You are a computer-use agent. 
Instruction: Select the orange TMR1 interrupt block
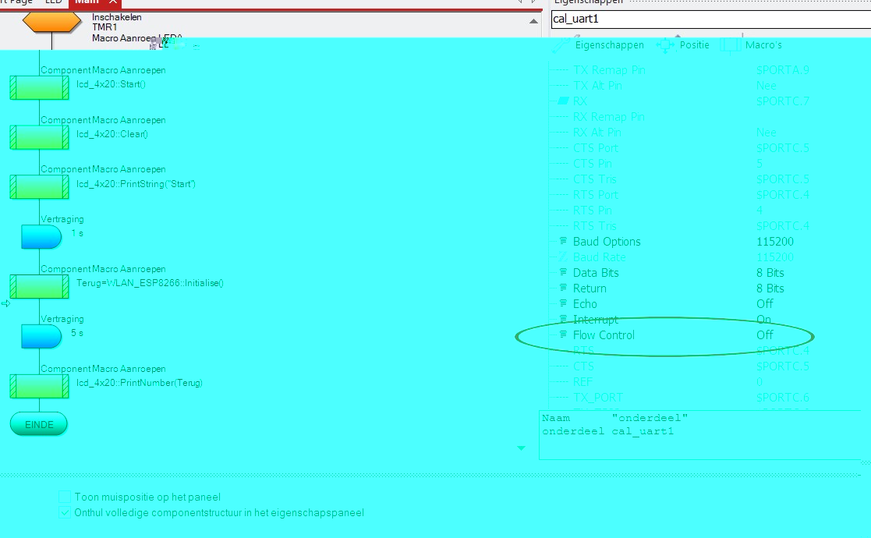pyautogui.click(x=51, y=21)
